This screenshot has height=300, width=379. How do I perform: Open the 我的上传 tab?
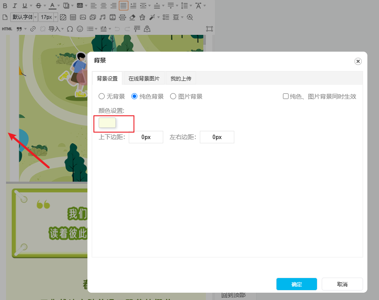180,79
